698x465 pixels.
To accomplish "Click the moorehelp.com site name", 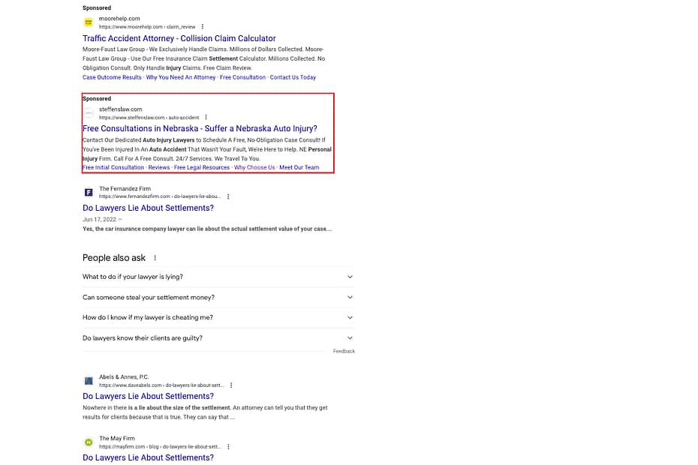I will click(119, 19).
